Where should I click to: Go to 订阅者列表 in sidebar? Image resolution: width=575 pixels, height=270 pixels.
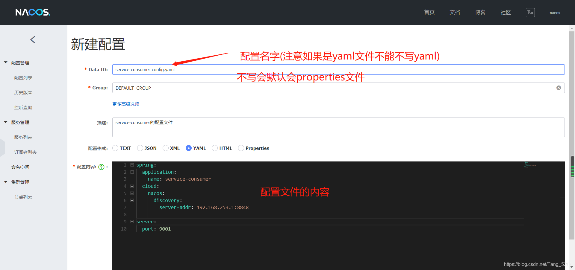click(25, 152)
